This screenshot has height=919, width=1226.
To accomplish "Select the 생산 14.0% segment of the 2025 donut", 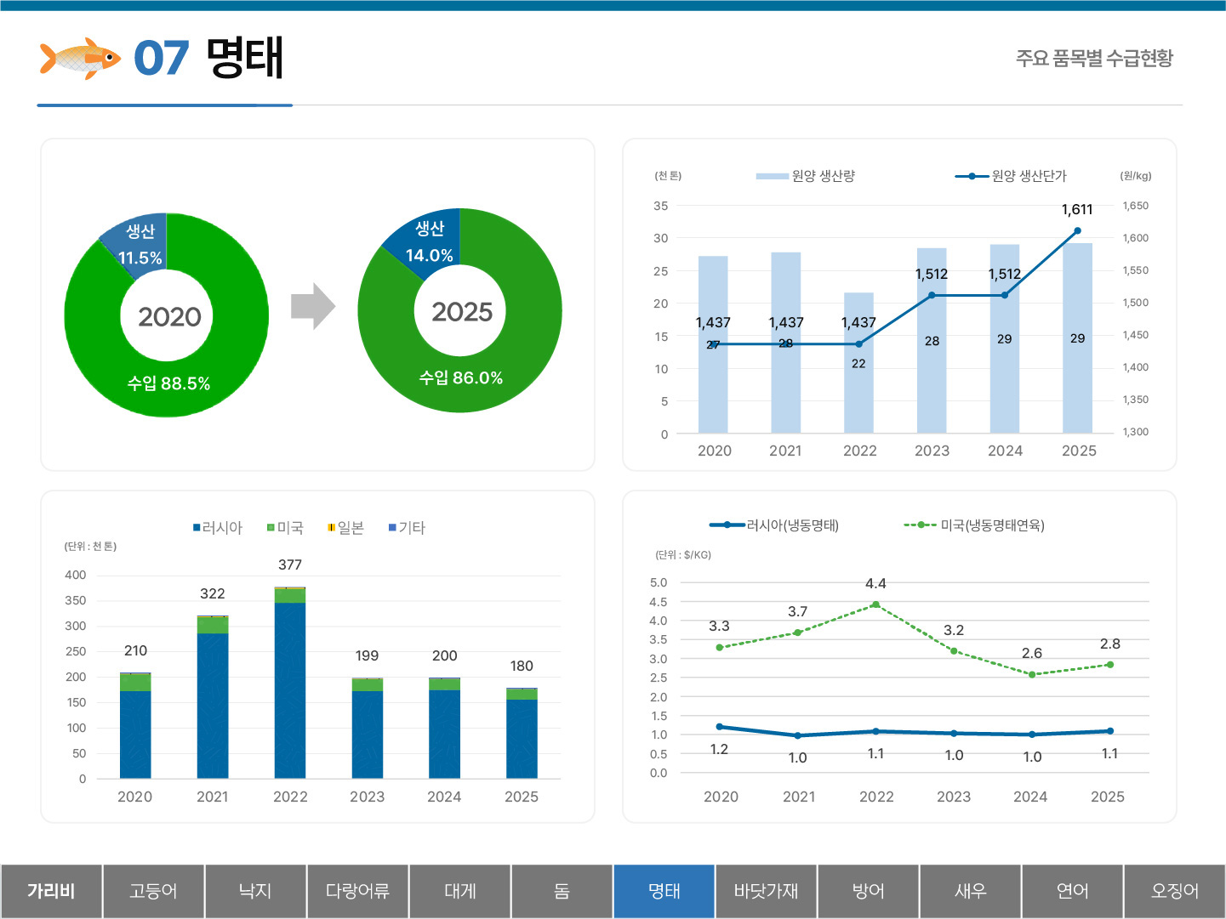I will pyautogui.click(x=428, y=241).
